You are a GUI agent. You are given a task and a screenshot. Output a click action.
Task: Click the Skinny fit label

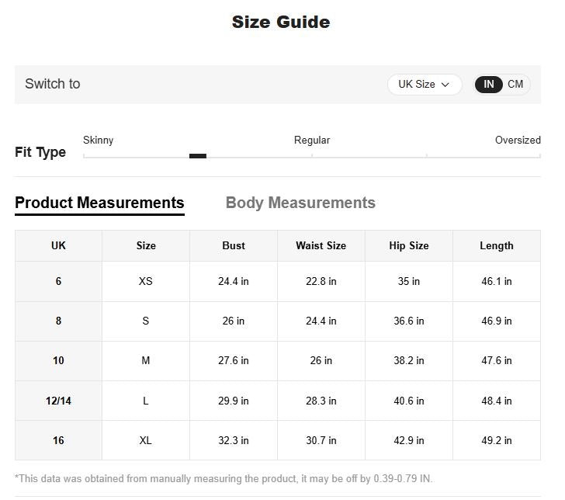click(98, 141)
